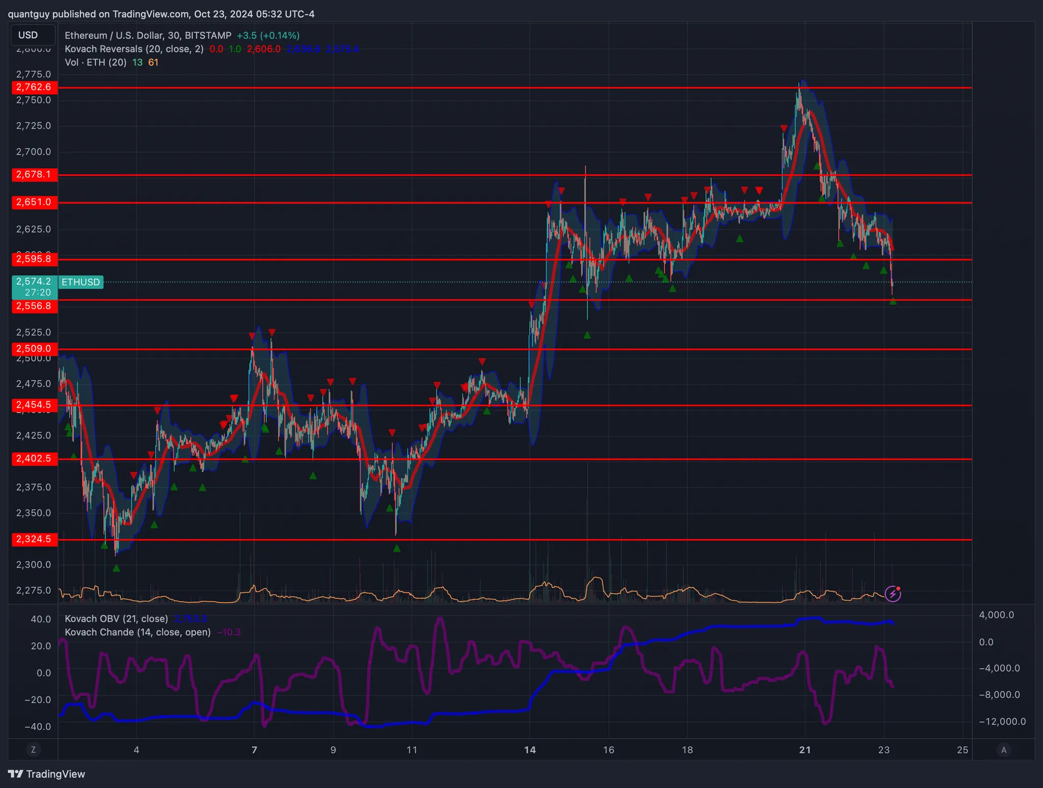Select the USD currency label
Image resolution: width=1043 pixels, height=788 pixels.
coord(32,35)
